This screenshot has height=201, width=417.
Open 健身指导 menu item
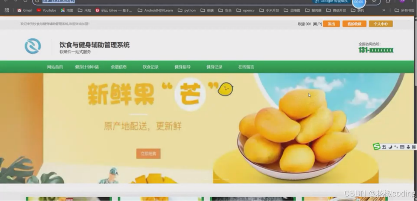coord(183,67)
